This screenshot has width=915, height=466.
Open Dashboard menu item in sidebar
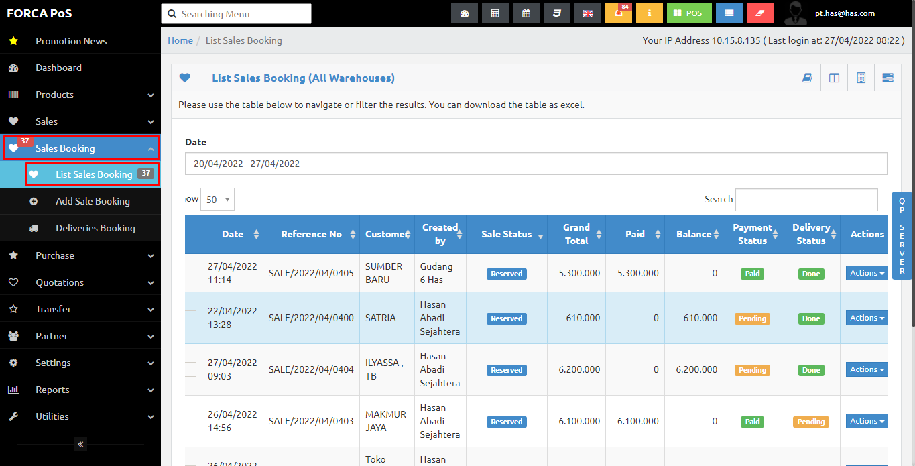(x=80, y=68)
